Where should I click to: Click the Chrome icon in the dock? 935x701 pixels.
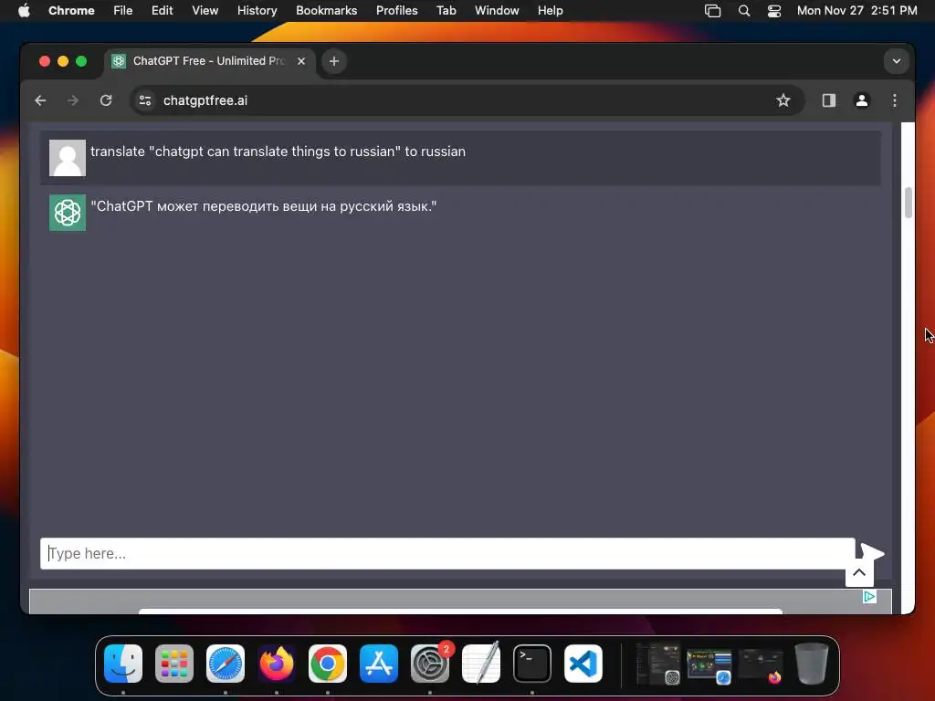[328, 664]
